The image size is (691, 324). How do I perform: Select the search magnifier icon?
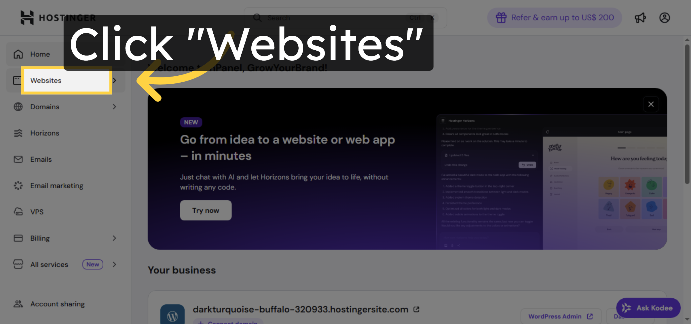point(258,18)
